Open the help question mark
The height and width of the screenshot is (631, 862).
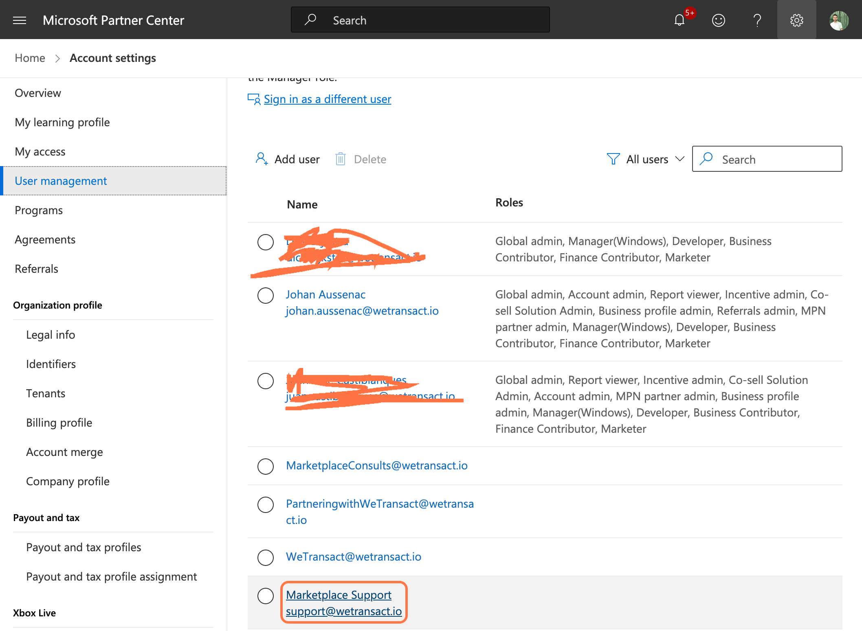pyautogui.click(x=757, y=20)
